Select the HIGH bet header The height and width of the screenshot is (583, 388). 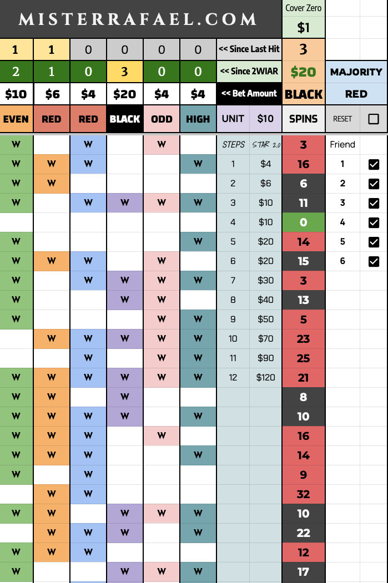pos(198,119)
